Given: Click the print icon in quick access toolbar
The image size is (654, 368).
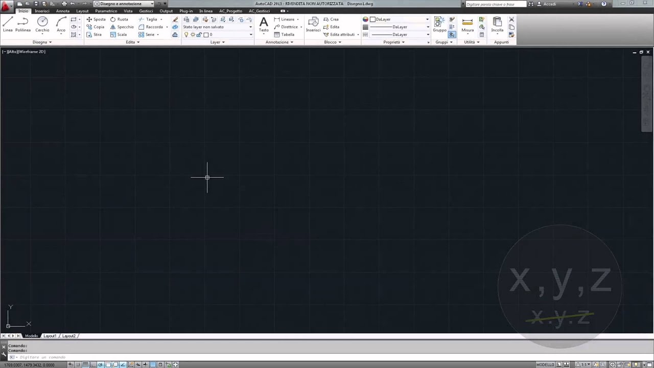Looking at the screenshot, I should point(64,4).
